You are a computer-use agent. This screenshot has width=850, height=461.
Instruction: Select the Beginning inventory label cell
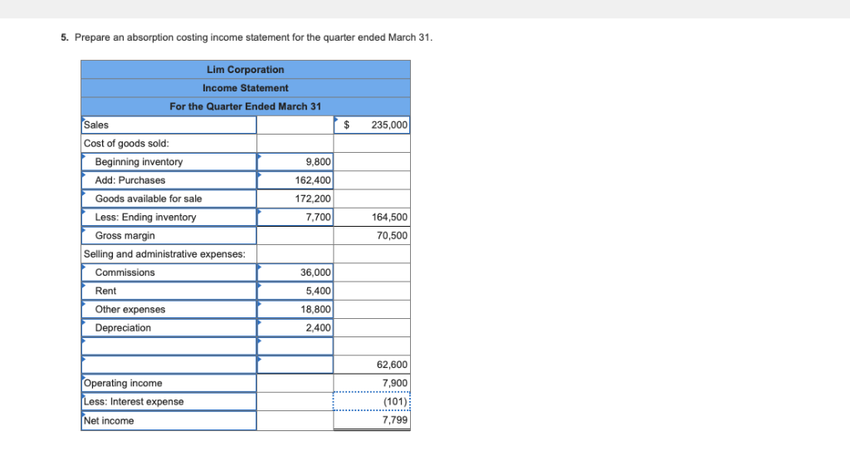169,162
